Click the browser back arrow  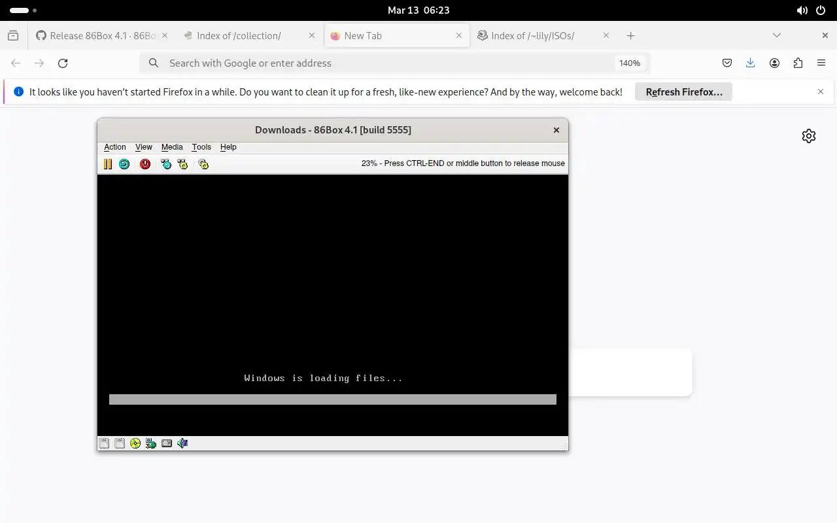click(16, 63)
